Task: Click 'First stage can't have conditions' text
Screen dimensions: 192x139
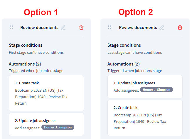Action: click(36, 53)
